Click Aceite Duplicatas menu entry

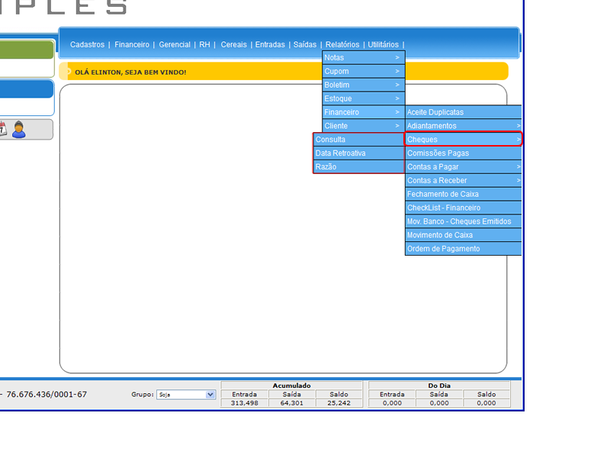(x=464, y=112)
